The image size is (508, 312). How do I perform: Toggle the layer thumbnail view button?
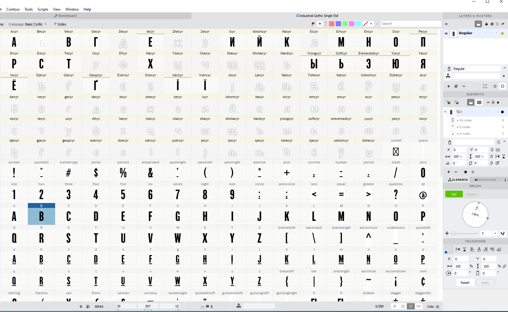[x=478, y=24]
